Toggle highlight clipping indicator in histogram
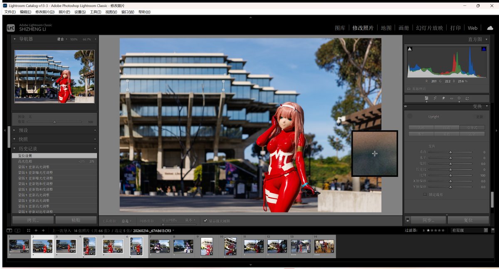The image size is (499, 269). (x=484, y=49)
